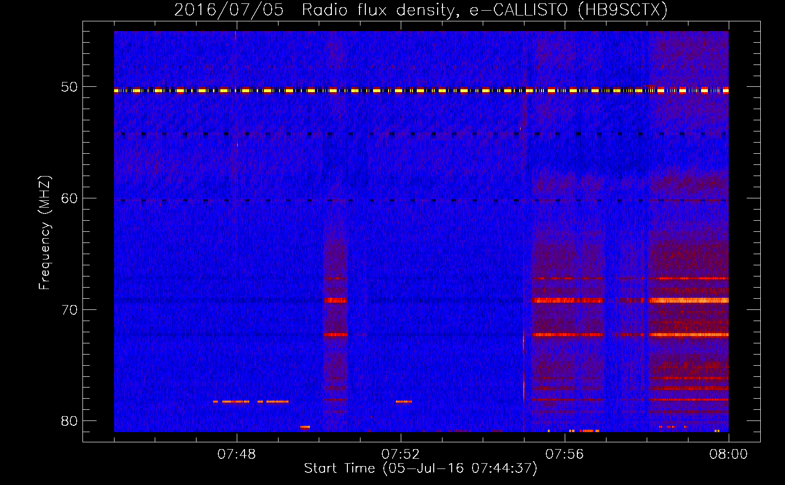Click the 07:52 time tick label
Viewport: 785px width, 485px height.
(401, 454)
